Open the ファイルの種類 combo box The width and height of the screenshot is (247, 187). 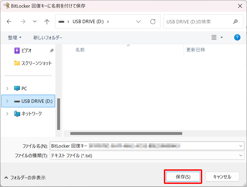[147, 155]
